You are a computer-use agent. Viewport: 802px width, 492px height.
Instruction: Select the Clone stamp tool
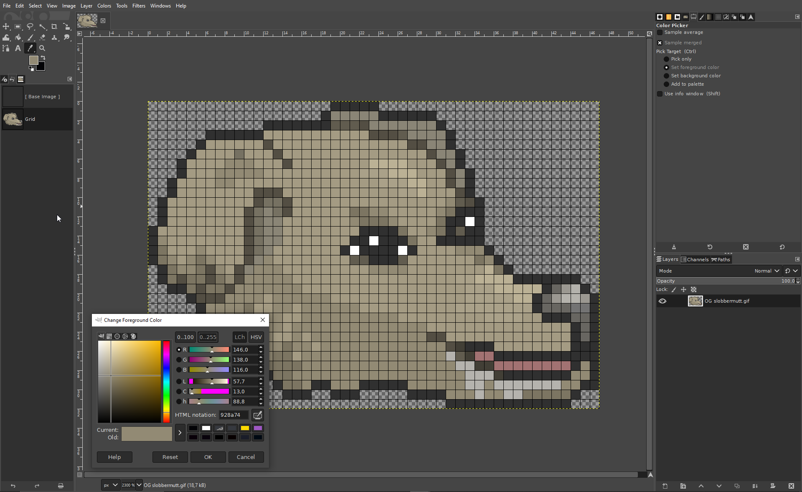[54, 37]
